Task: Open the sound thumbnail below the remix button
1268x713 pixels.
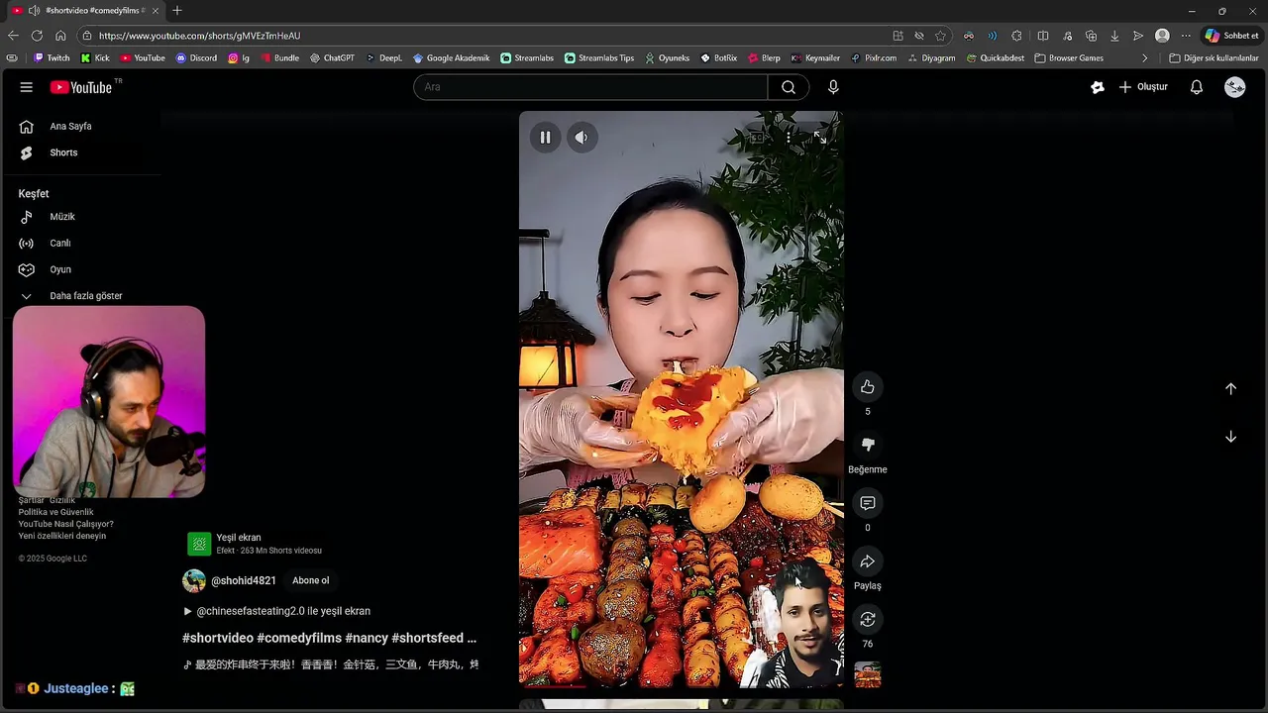Action: pyautogui.click(x=868, y=674)
